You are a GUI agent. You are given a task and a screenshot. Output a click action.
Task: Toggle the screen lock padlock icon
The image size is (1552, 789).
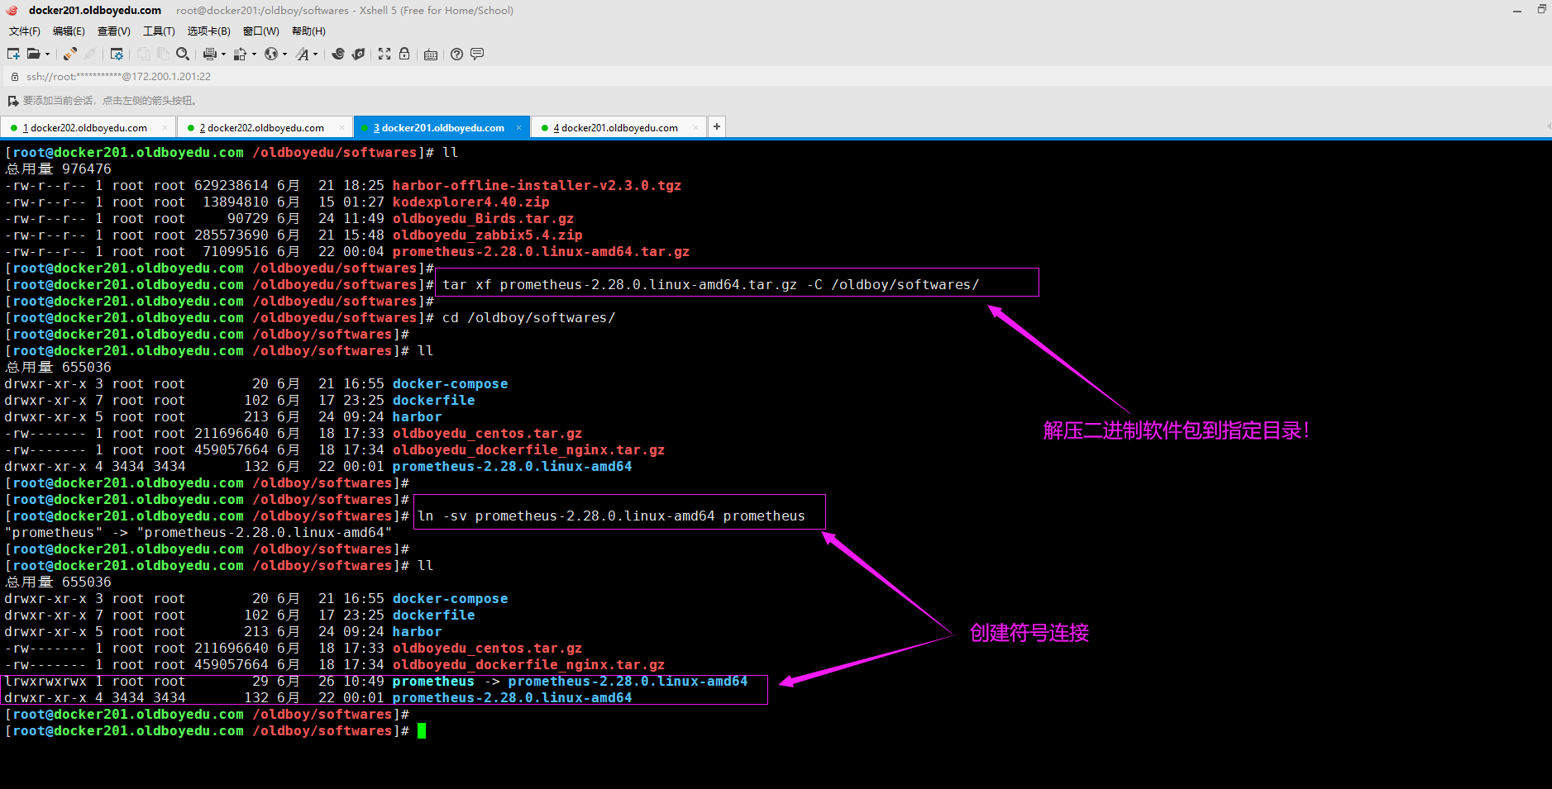click(404, 54)
